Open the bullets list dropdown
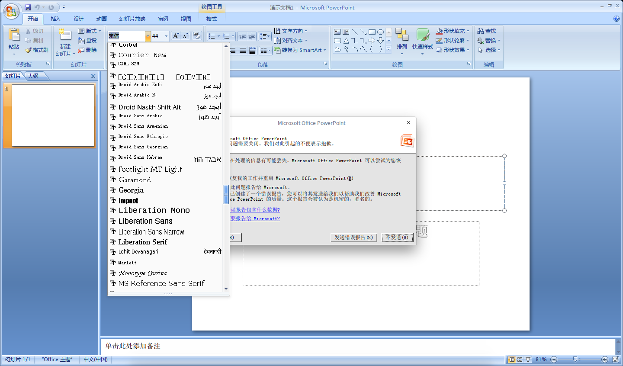Viewport: 623px width, 366px height. [x=218, y=36]
